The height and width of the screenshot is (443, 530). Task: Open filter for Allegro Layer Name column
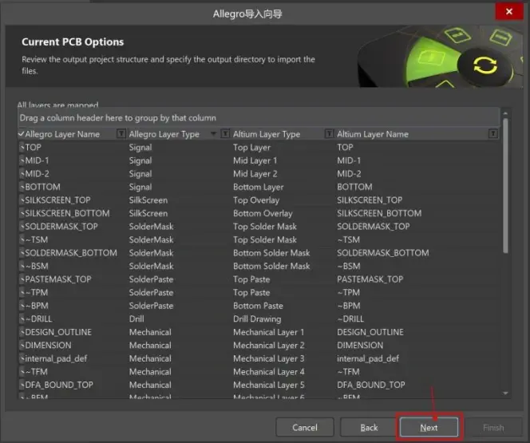(x=121, y=134)
